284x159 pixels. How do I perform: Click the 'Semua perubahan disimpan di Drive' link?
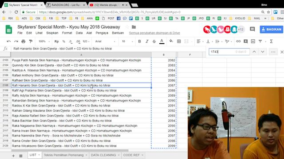(x=154, y=33)
